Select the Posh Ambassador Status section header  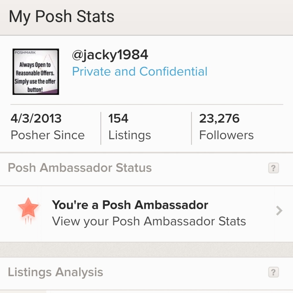(80, 168)
